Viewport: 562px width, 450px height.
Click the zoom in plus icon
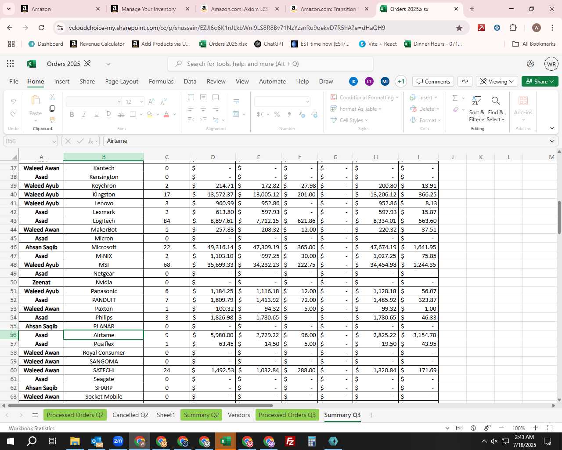pyautogui.click(x=535, y=428)
